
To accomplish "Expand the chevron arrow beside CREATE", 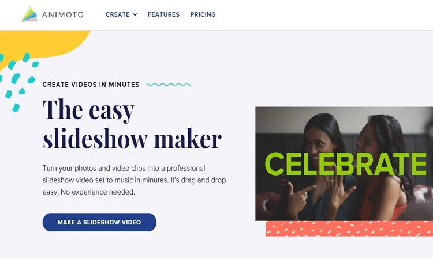I will click(x=135, y=14).
